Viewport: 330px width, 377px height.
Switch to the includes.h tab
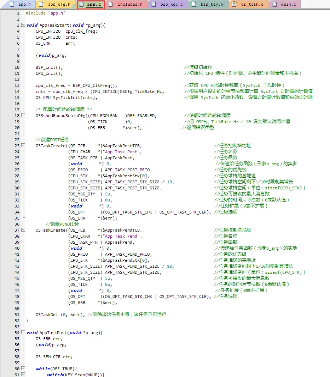tap(130, 4)
